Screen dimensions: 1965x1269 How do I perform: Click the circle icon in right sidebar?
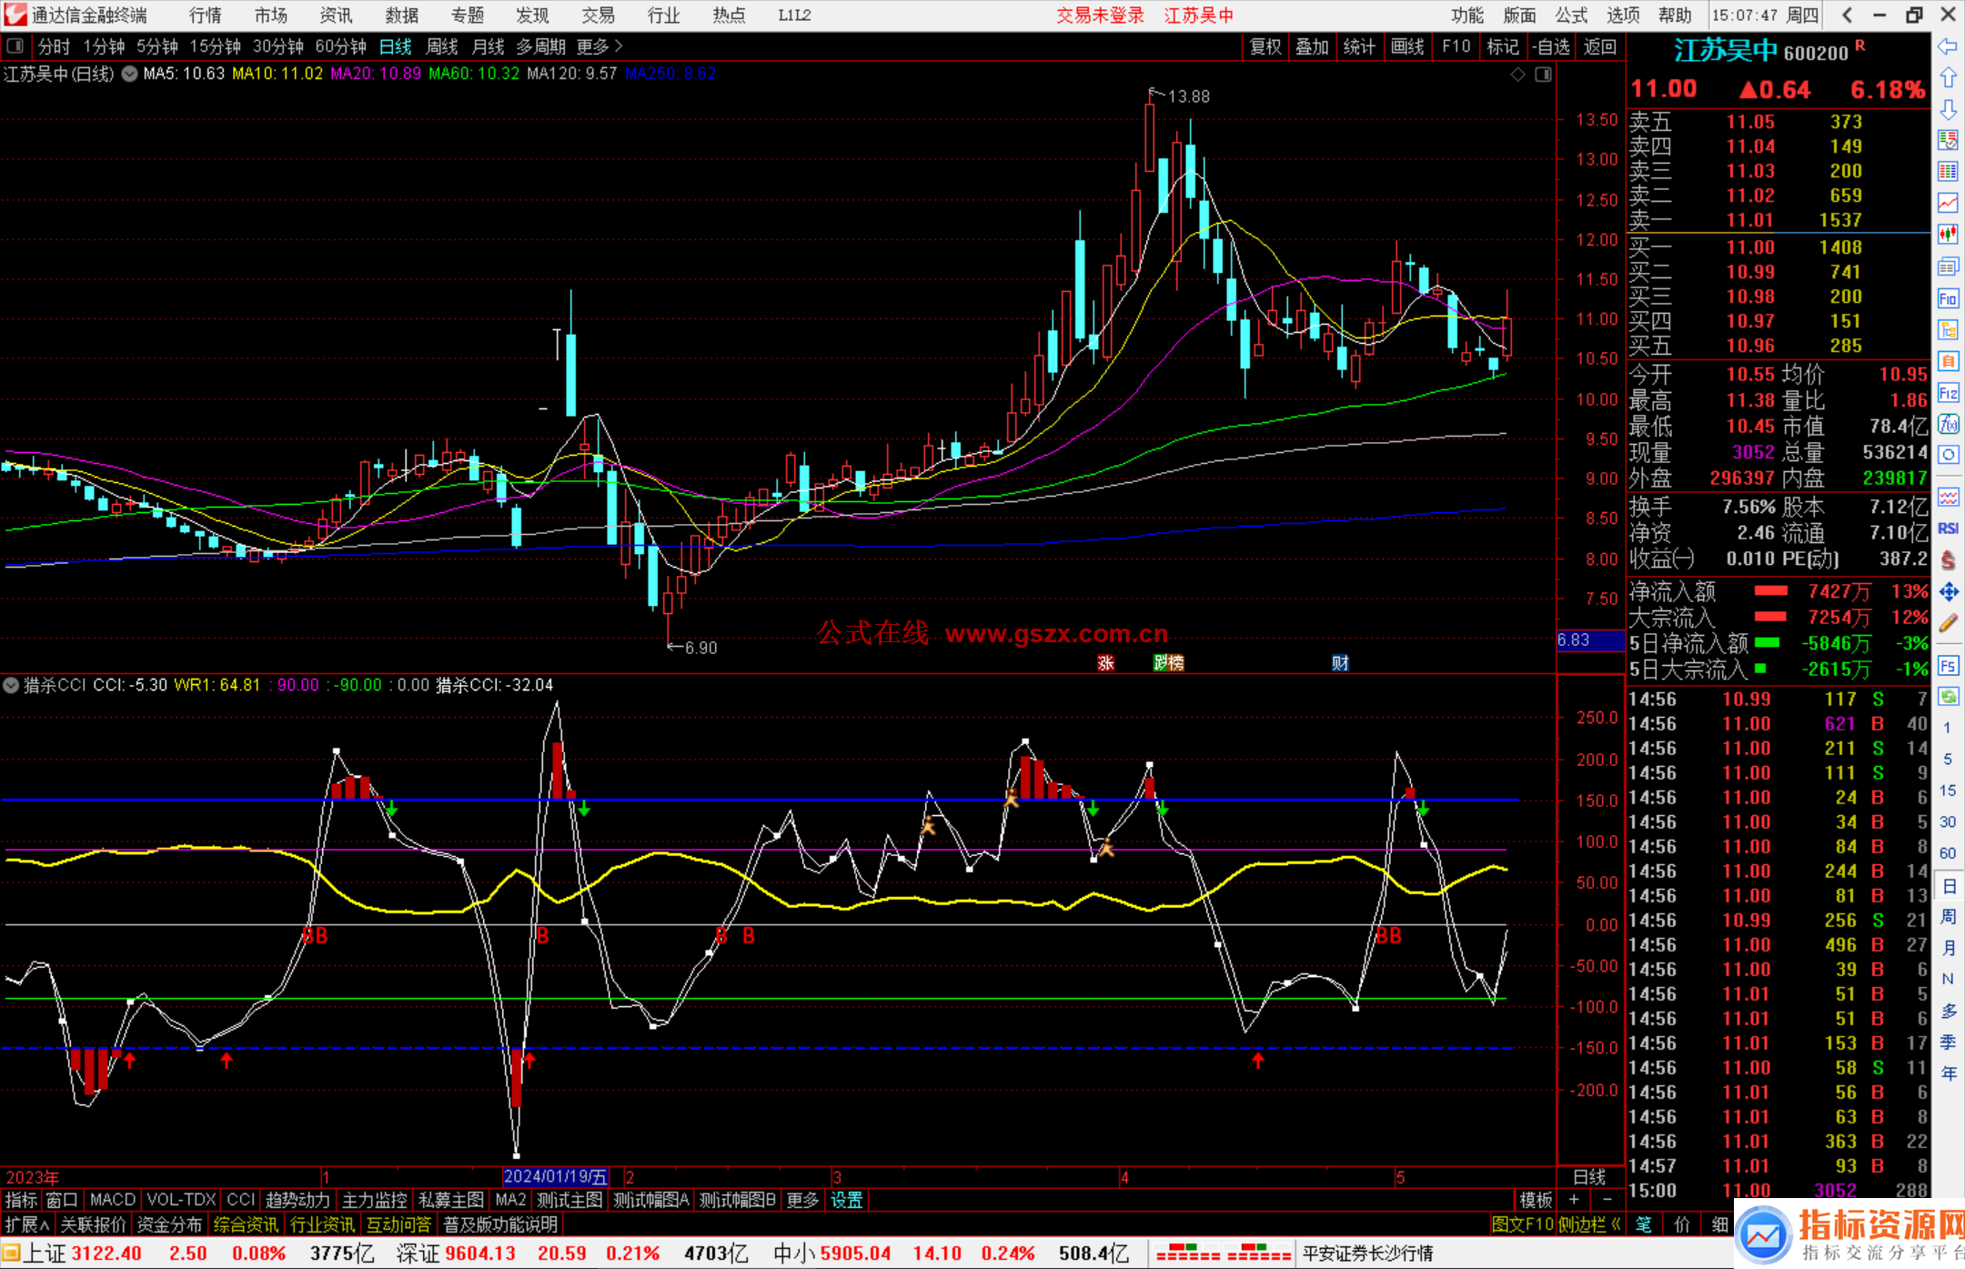(x=1948, y=455)
